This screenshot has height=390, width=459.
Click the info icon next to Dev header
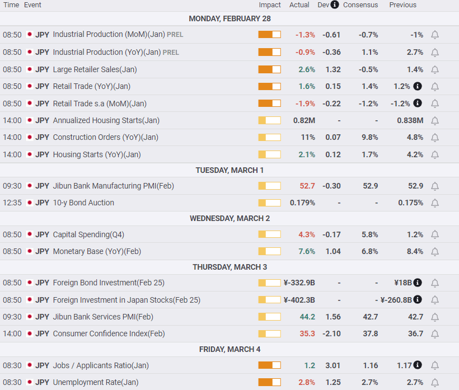(x=334, y=4)
